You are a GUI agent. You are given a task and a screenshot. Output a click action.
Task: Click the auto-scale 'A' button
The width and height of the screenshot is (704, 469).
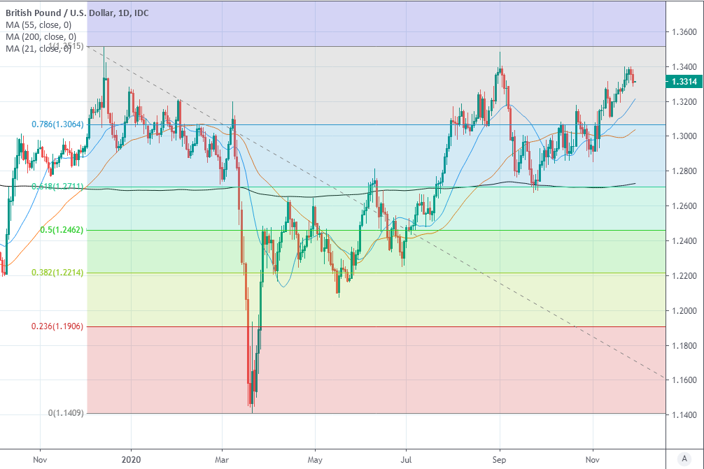pos(683,458)
